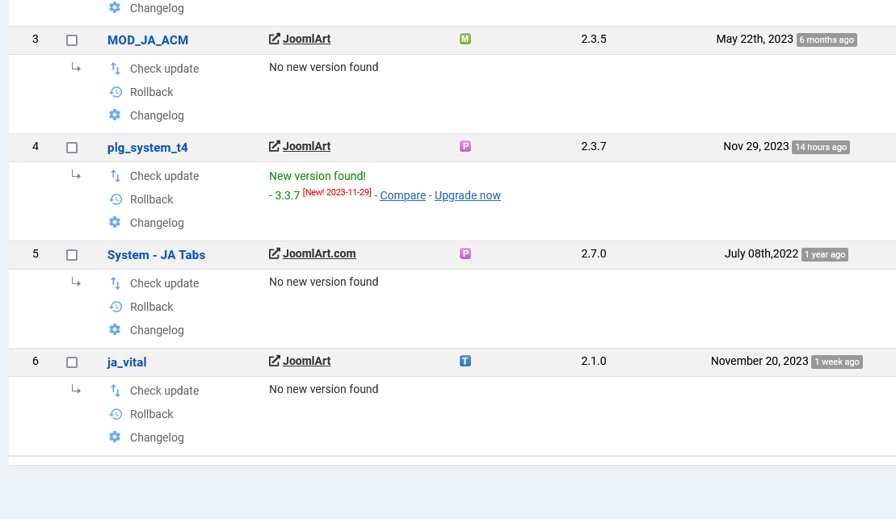Select the plg_system_t4 row checkbox
The height and width of the screenshot is (519, 896).
(72, 148)
